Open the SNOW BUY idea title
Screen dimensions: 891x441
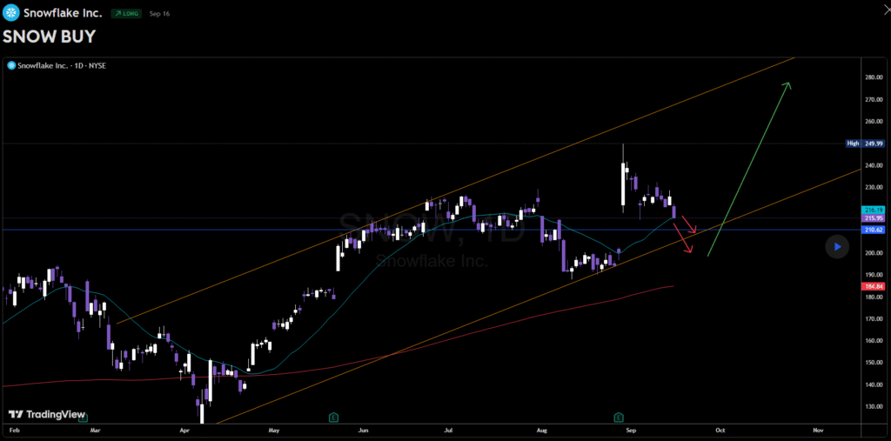pyautogui.click(x=49, y=37)
